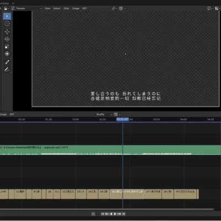Select subtitle strip number 10
Image resolution: width=221 pixels, height=221 pixels.
pos(50,194)
